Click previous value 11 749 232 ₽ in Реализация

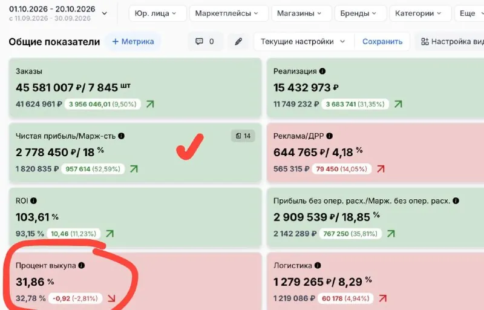click(296, 104)
